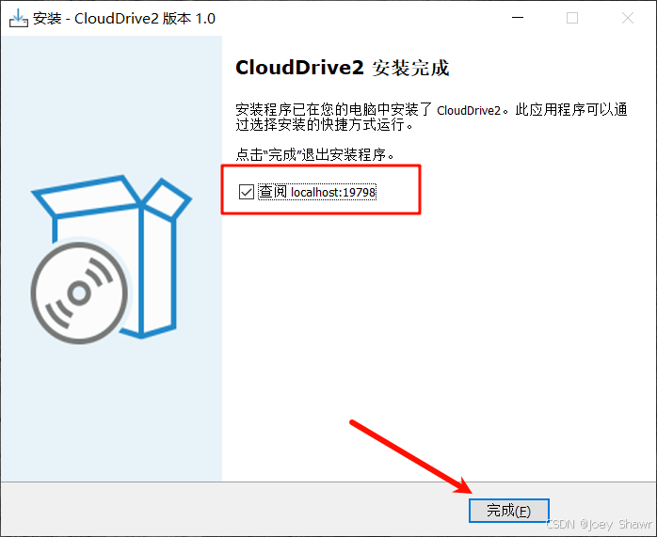The height and width of the screenshot is (537, 657).
Task: Click the red arrow annotation's tail
Action: click(x=355, y=423)
